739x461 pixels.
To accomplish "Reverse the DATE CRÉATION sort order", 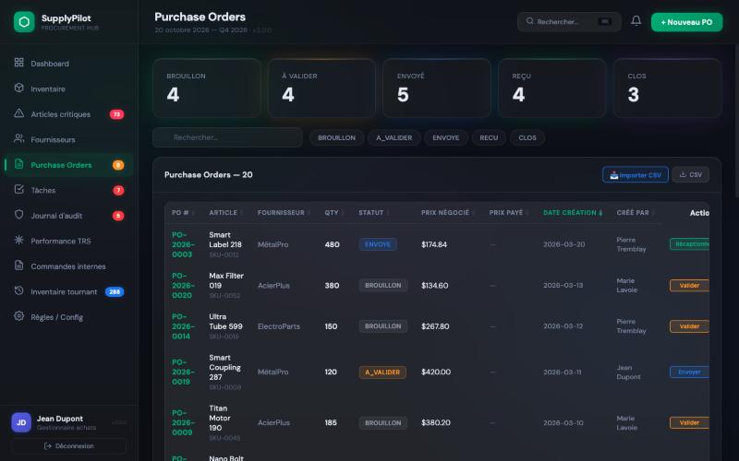I will tap(573, 213).
